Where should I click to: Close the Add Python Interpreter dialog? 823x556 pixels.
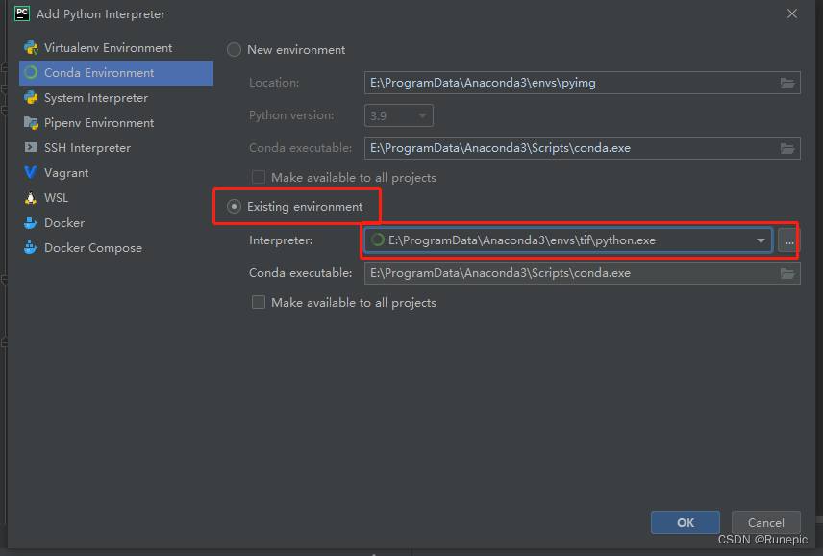792,13
